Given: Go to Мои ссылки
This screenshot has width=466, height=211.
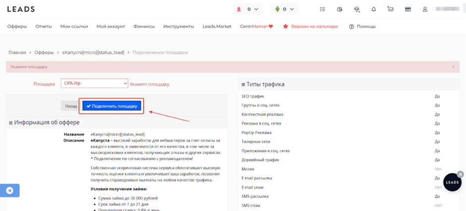Looking at the screenshot, I should click(x=74, y=26).
